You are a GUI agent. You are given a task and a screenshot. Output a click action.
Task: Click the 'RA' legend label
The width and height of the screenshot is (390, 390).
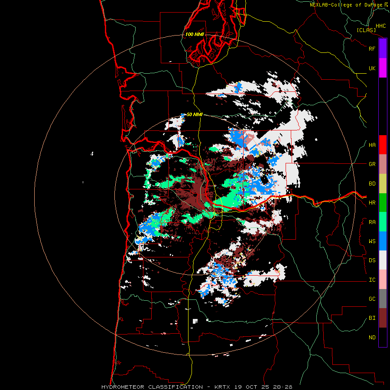pos(372,222)
